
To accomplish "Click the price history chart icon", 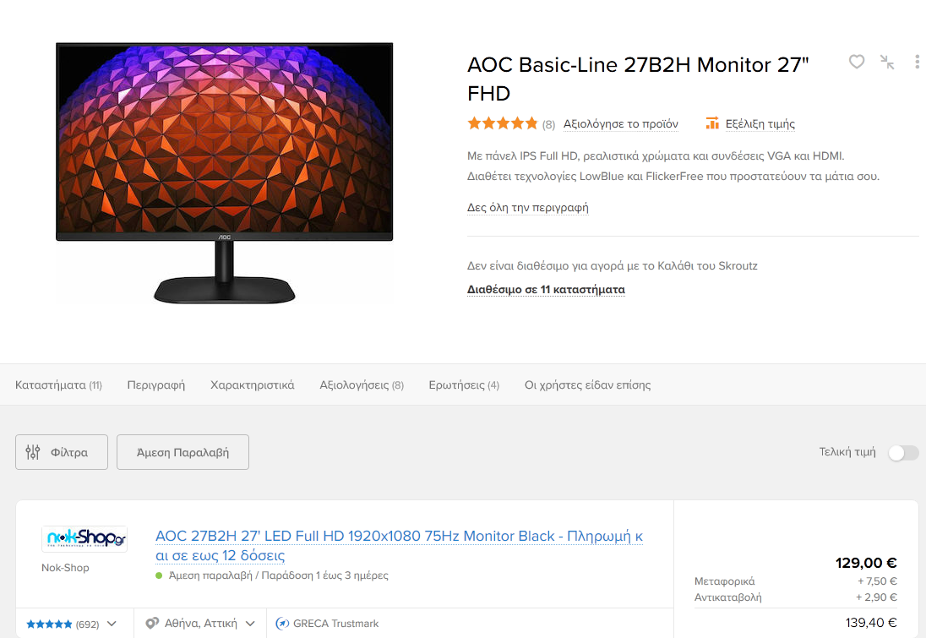I will (x=712, y=123).
